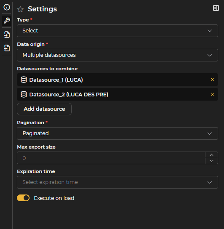The height and width of the screenshot is (229, 224).
Task: Open the input parameters sidebar icon
Action: pos(7,35)
